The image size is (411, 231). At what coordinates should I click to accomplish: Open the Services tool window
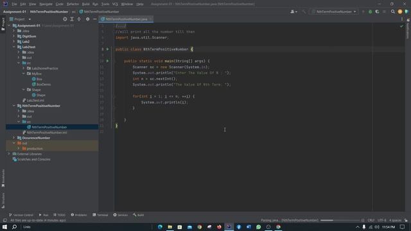click(x=121, y=215)
